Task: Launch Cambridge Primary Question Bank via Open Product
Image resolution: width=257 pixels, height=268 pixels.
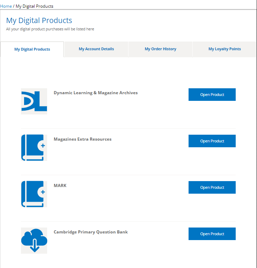Action: click(x=212, y=234)
